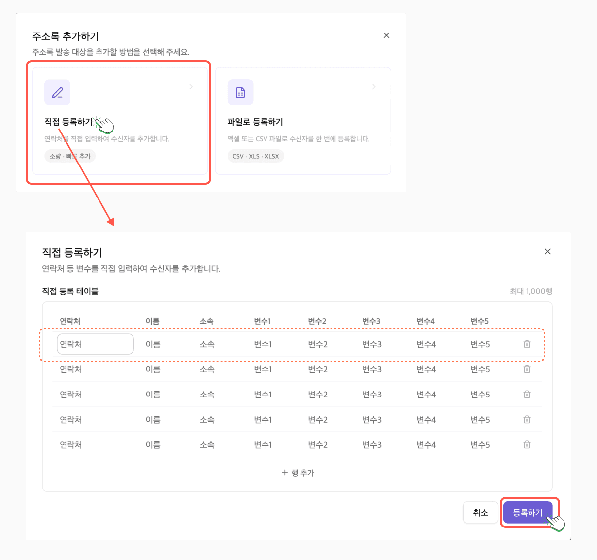
Task: Close the 직접 등록하기 dialog
Action: point(547,251)
